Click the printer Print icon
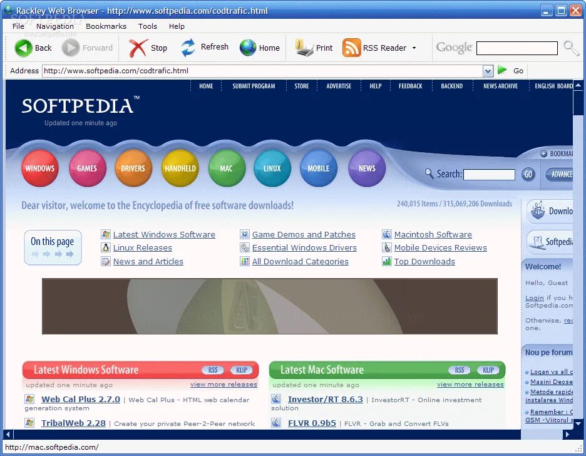 (x=304, y=48)
